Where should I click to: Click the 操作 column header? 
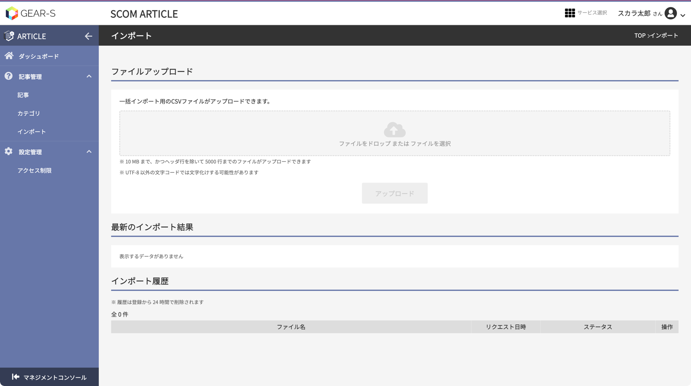(667, 327)
